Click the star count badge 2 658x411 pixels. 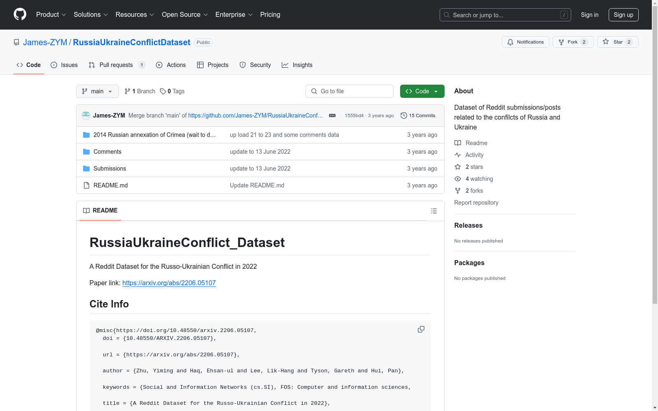tap(629, 42)
